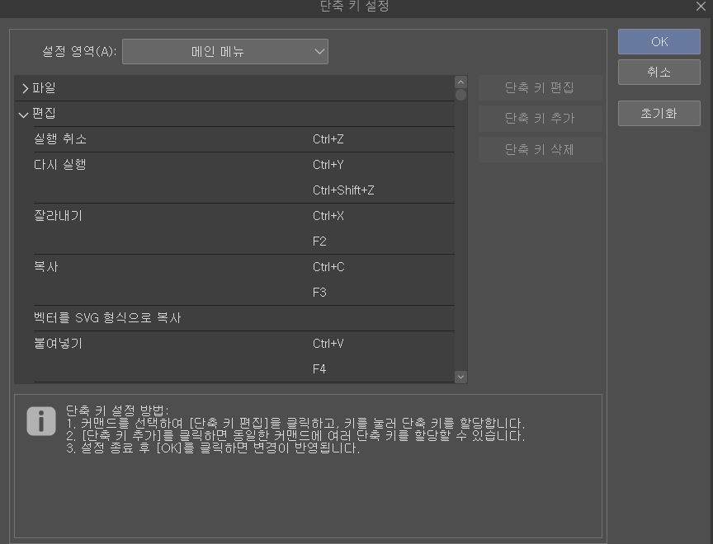Viewport: 713px width, 544px height.
Task: Click the information icon in help panel
Action: pos(41,421)
